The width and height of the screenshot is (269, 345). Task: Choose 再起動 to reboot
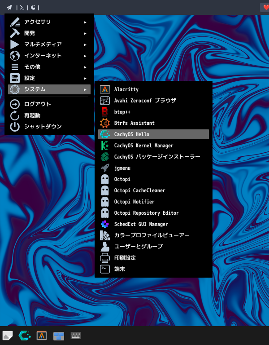click(49, 115)
